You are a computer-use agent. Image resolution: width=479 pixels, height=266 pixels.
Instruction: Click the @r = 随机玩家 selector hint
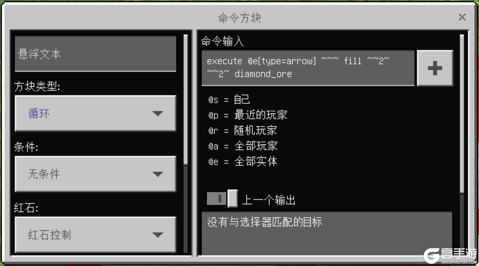click(x=243, y=131)
